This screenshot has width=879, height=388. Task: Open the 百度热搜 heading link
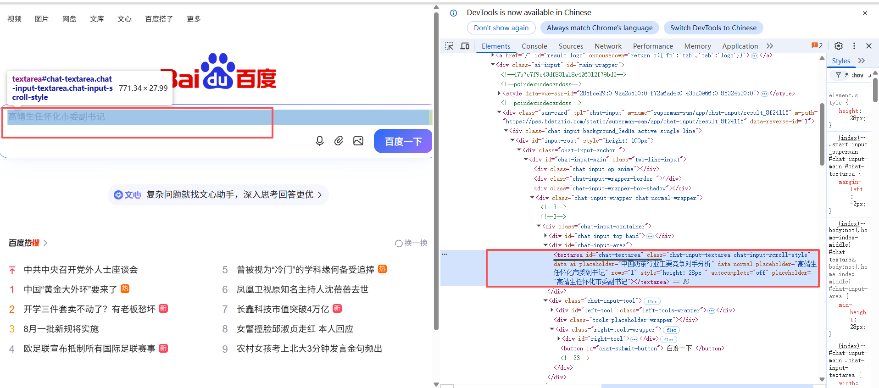(28, 243)
